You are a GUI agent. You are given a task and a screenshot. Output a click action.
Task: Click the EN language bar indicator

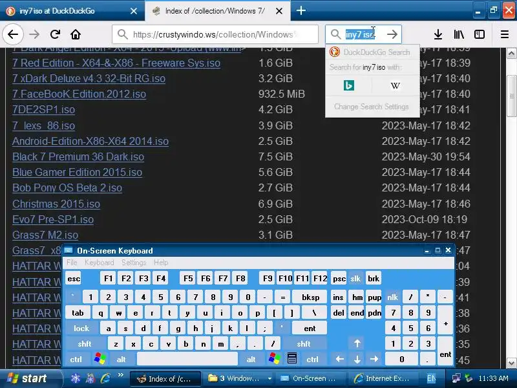431,378
